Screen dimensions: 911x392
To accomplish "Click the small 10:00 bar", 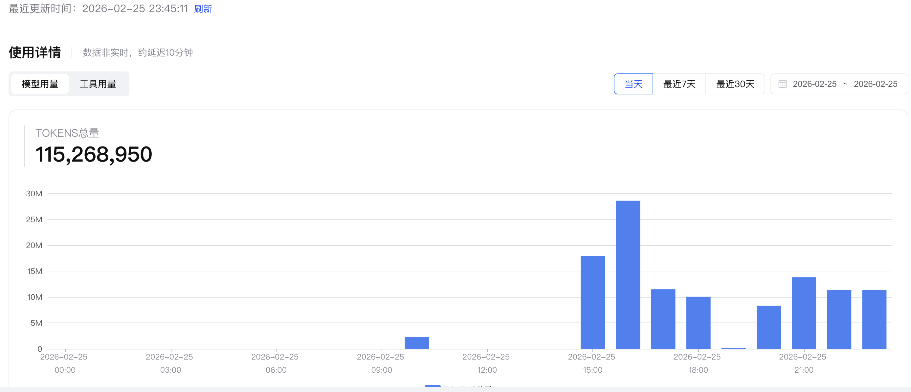I will 417,343.
